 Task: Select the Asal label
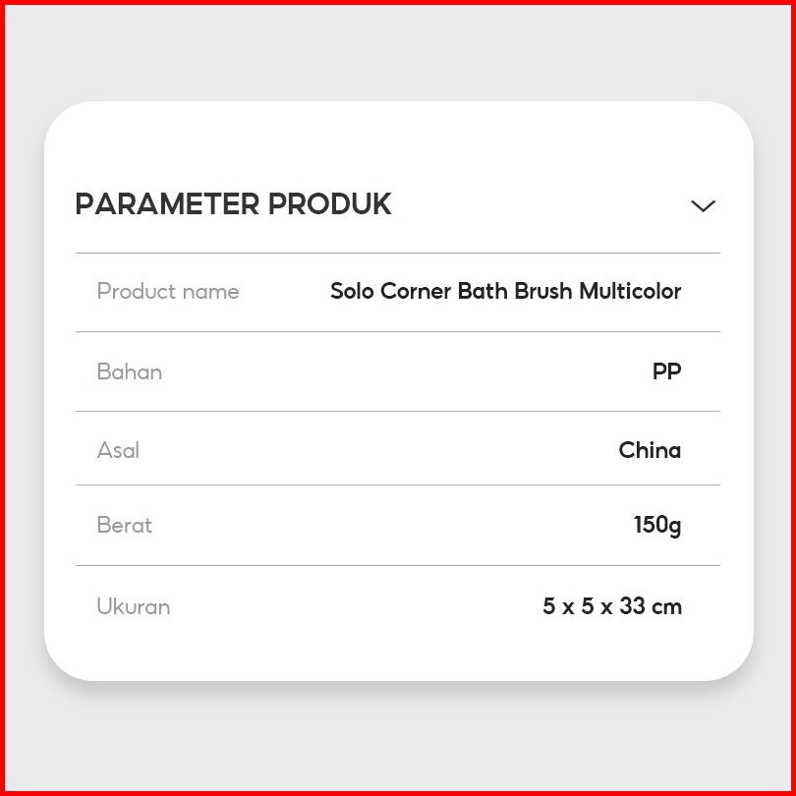(x=118, y=450)
